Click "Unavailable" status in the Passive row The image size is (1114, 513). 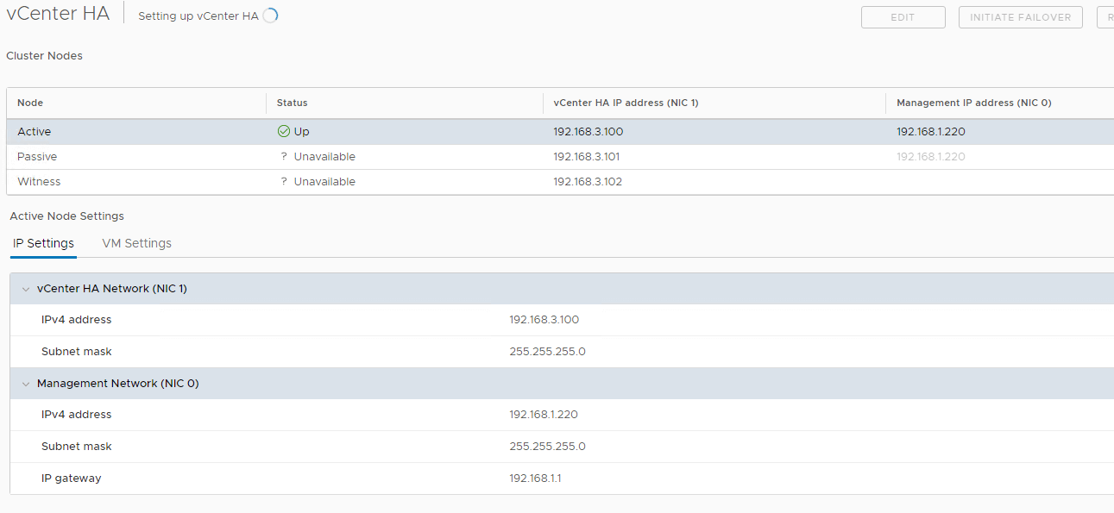click(324, 157)
